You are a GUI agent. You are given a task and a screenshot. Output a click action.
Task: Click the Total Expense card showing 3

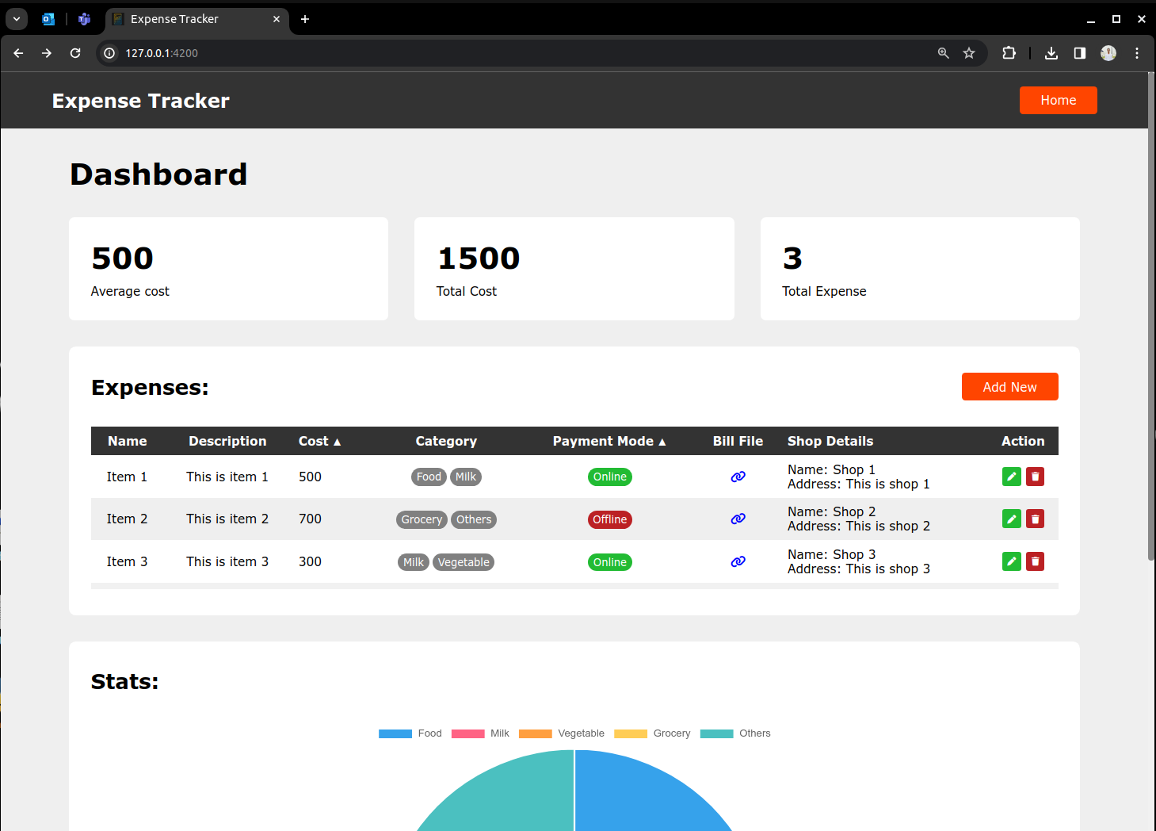point(920,269)
